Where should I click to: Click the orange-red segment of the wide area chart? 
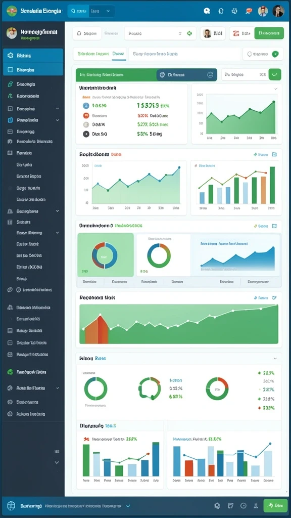96,331
